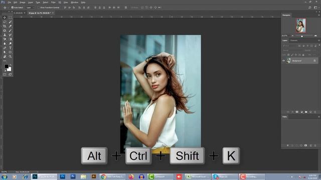This screenshot has width=321, height=180.
Task: Open the Layers panel menu
Action: [x=319, y=40]
